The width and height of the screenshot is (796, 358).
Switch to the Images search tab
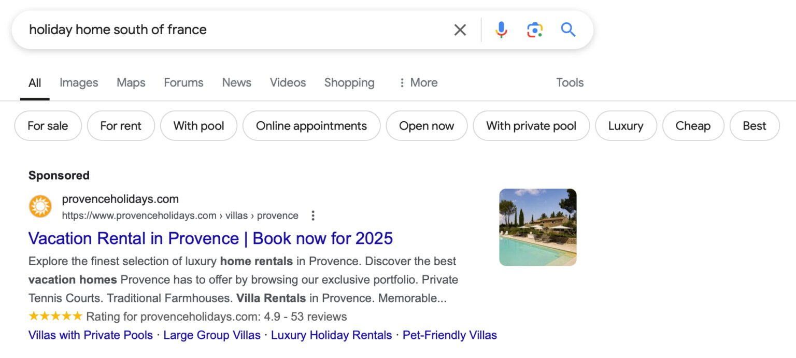(x=78, y=82)
